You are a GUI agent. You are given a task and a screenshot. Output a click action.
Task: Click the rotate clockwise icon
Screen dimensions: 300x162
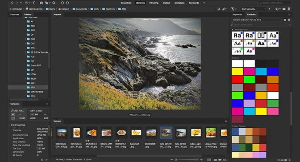click(x=67, y=3)
